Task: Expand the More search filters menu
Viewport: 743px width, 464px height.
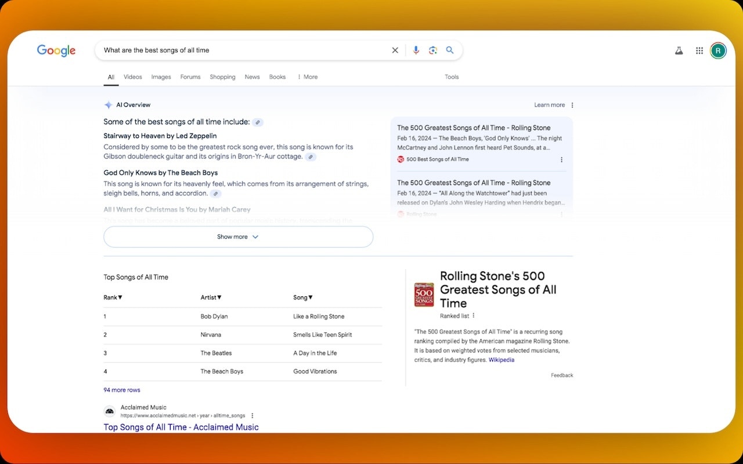Action: click(x=307, y=77)
